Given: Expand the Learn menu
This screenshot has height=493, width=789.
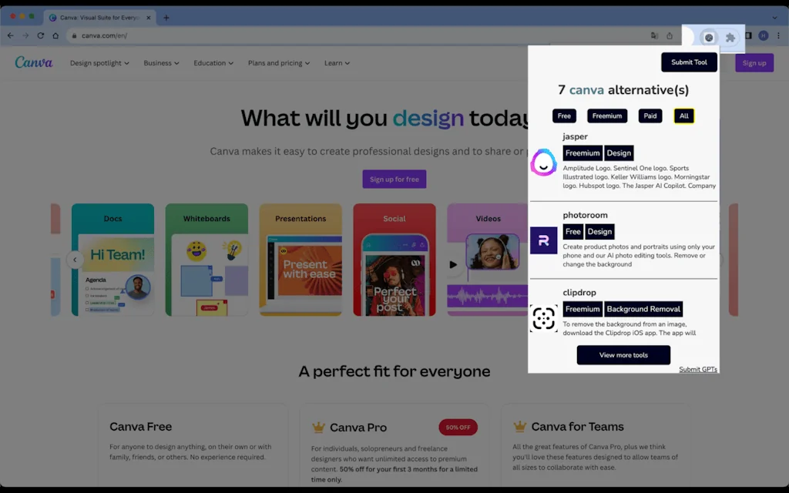Looking at the screenshot, I should pos(337,62).
